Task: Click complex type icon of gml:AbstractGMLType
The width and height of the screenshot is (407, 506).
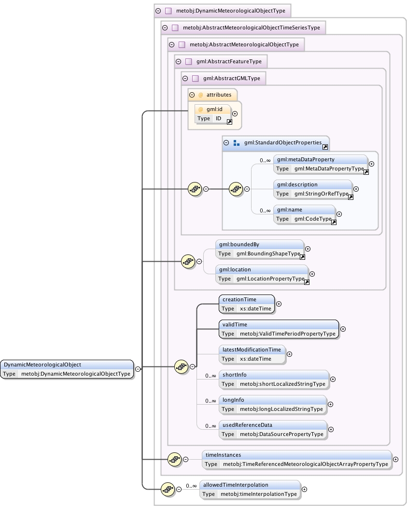Action: coord(195,78)
